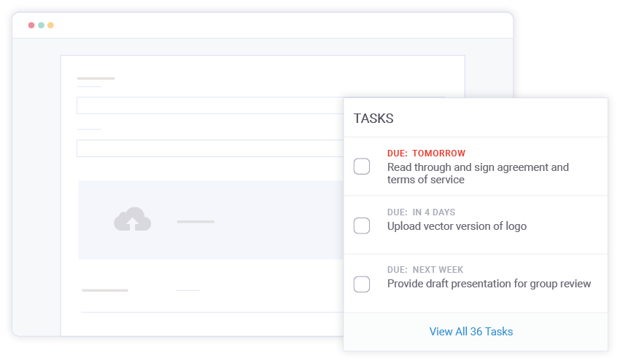620x363 pixels.
Task: Click the TASKS panel header
Action: (373, 119)
